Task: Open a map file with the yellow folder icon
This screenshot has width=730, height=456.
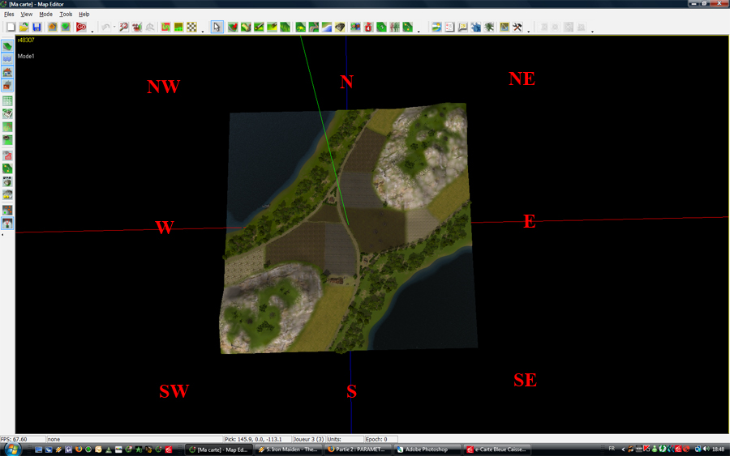Action: (x=24, y=27)
